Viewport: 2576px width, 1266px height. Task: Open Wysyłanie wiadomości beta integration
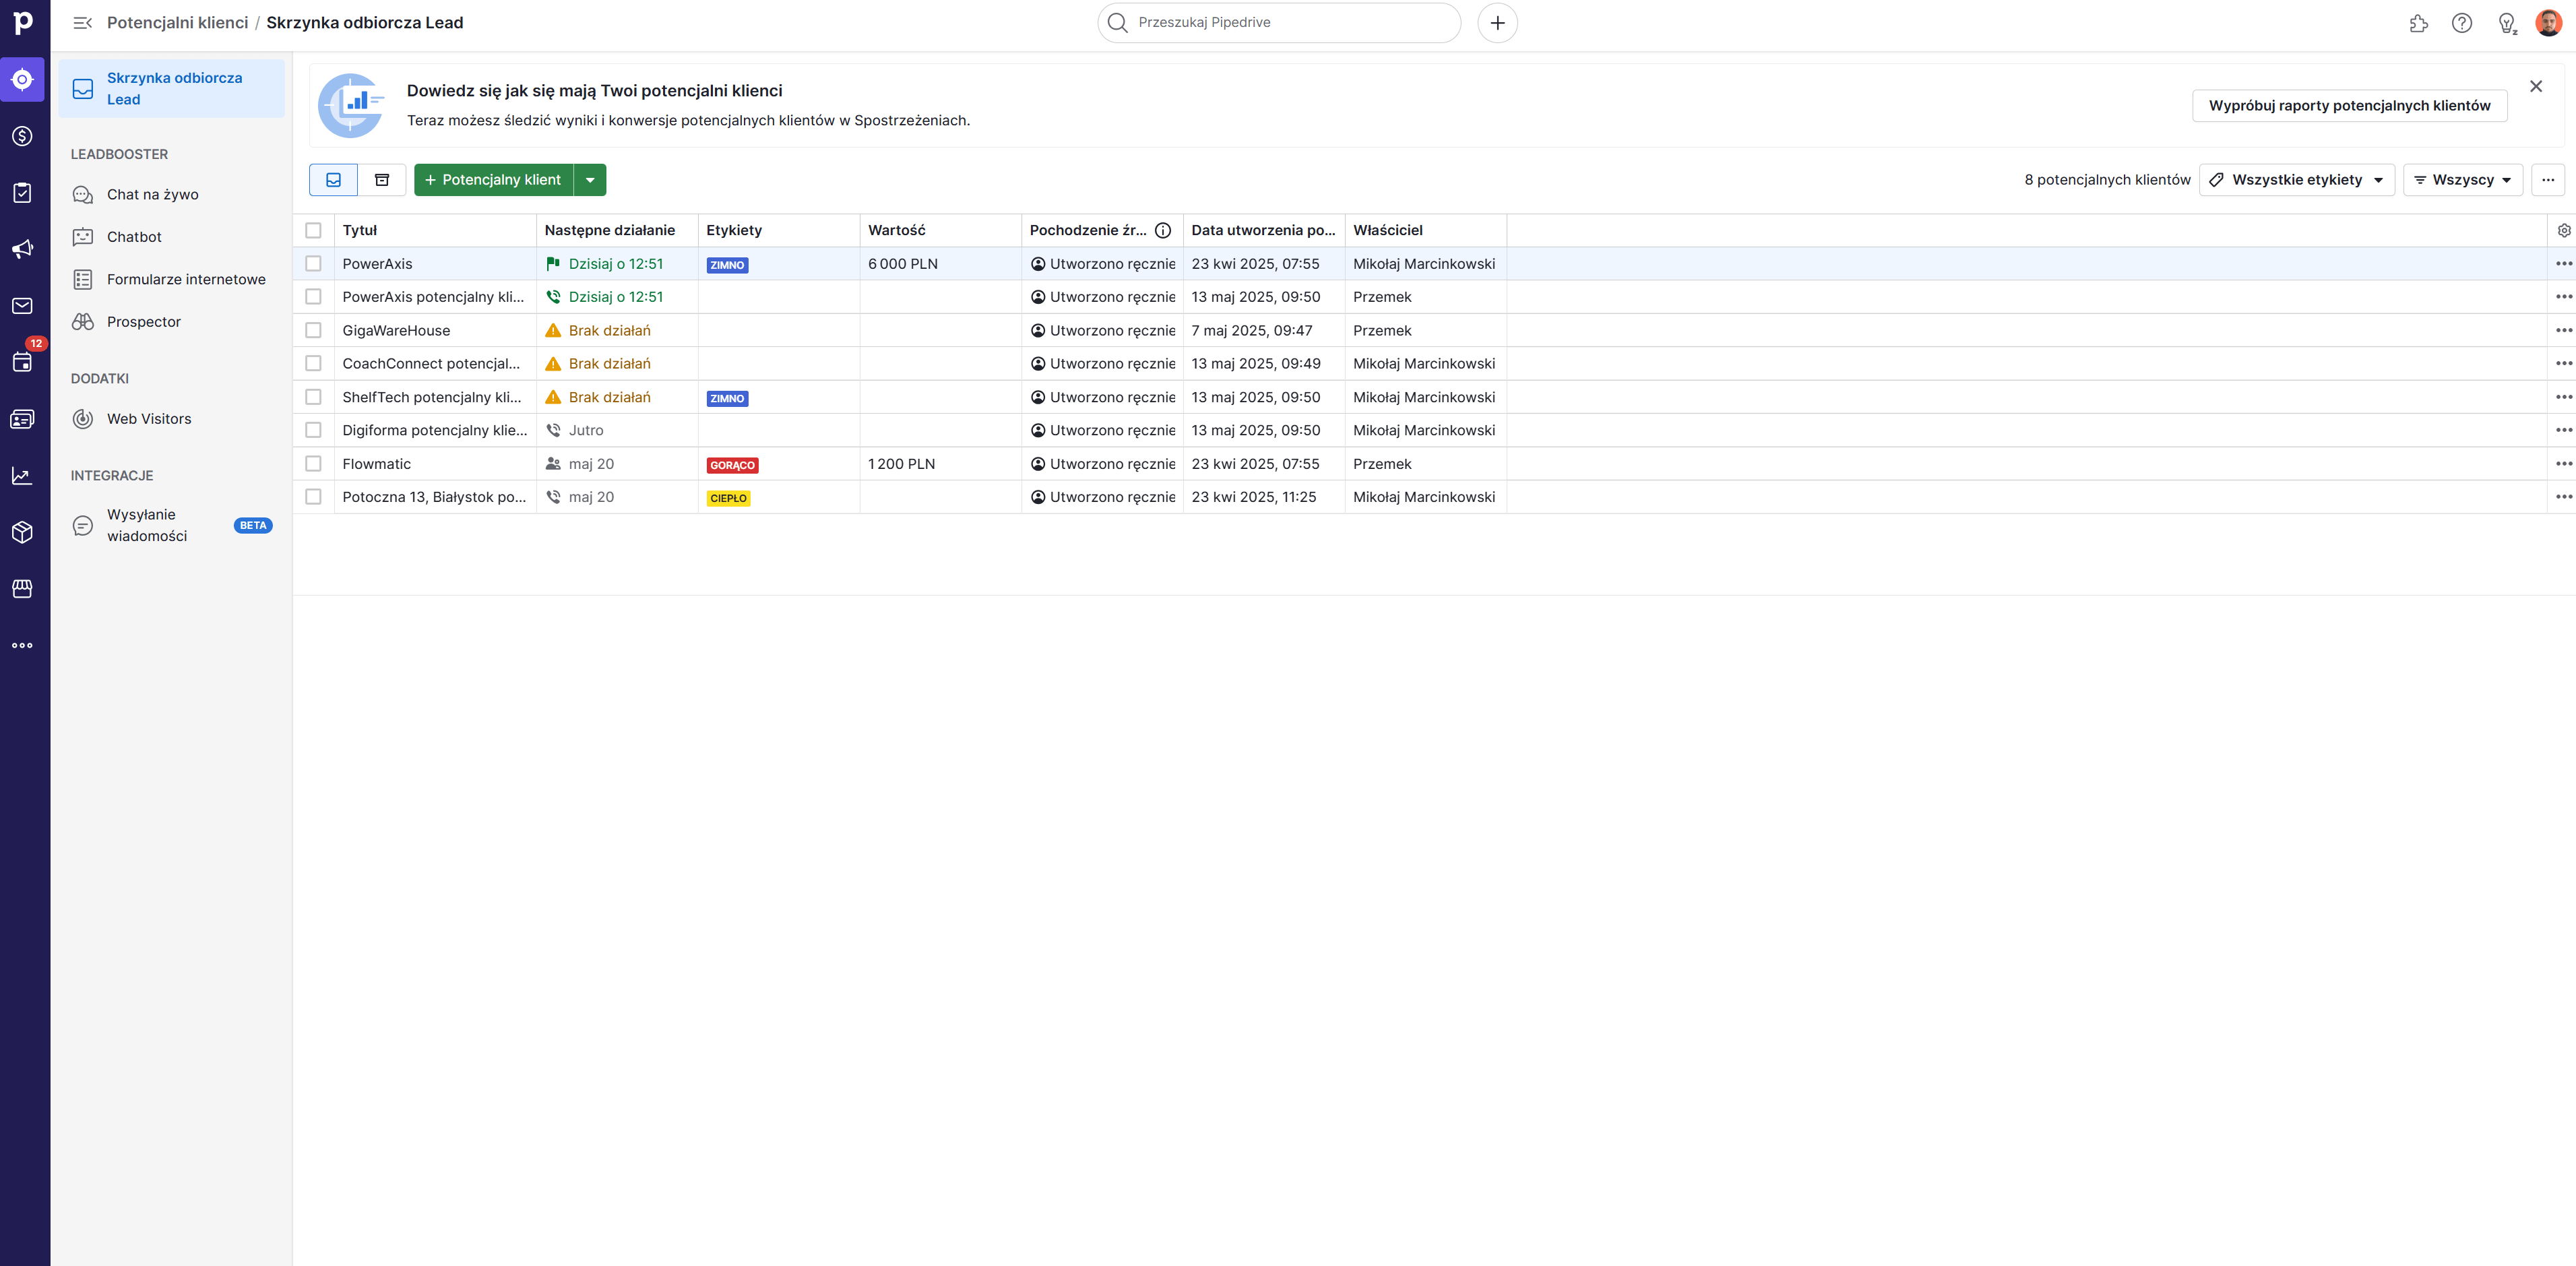[x=171, y=525]
